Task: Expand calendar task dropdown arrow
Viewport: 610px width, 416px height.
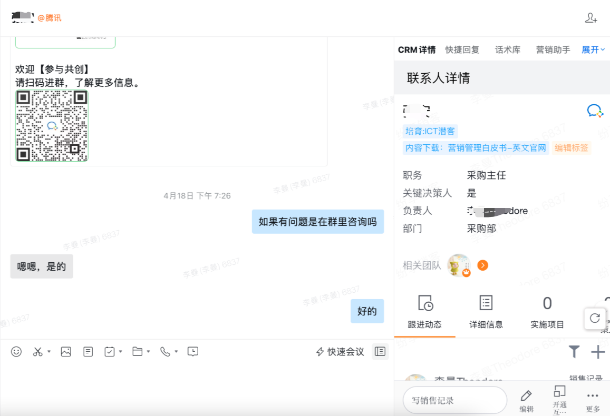Action: pos(121,352)
